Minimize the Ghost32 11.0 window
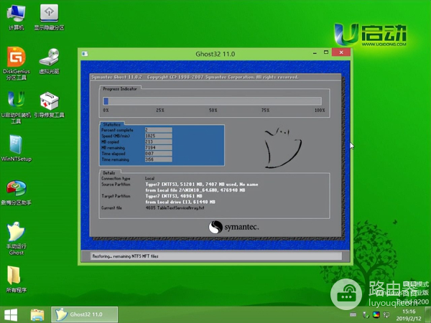Viewport: 431px width, 323px height. (x=315, y=52)
